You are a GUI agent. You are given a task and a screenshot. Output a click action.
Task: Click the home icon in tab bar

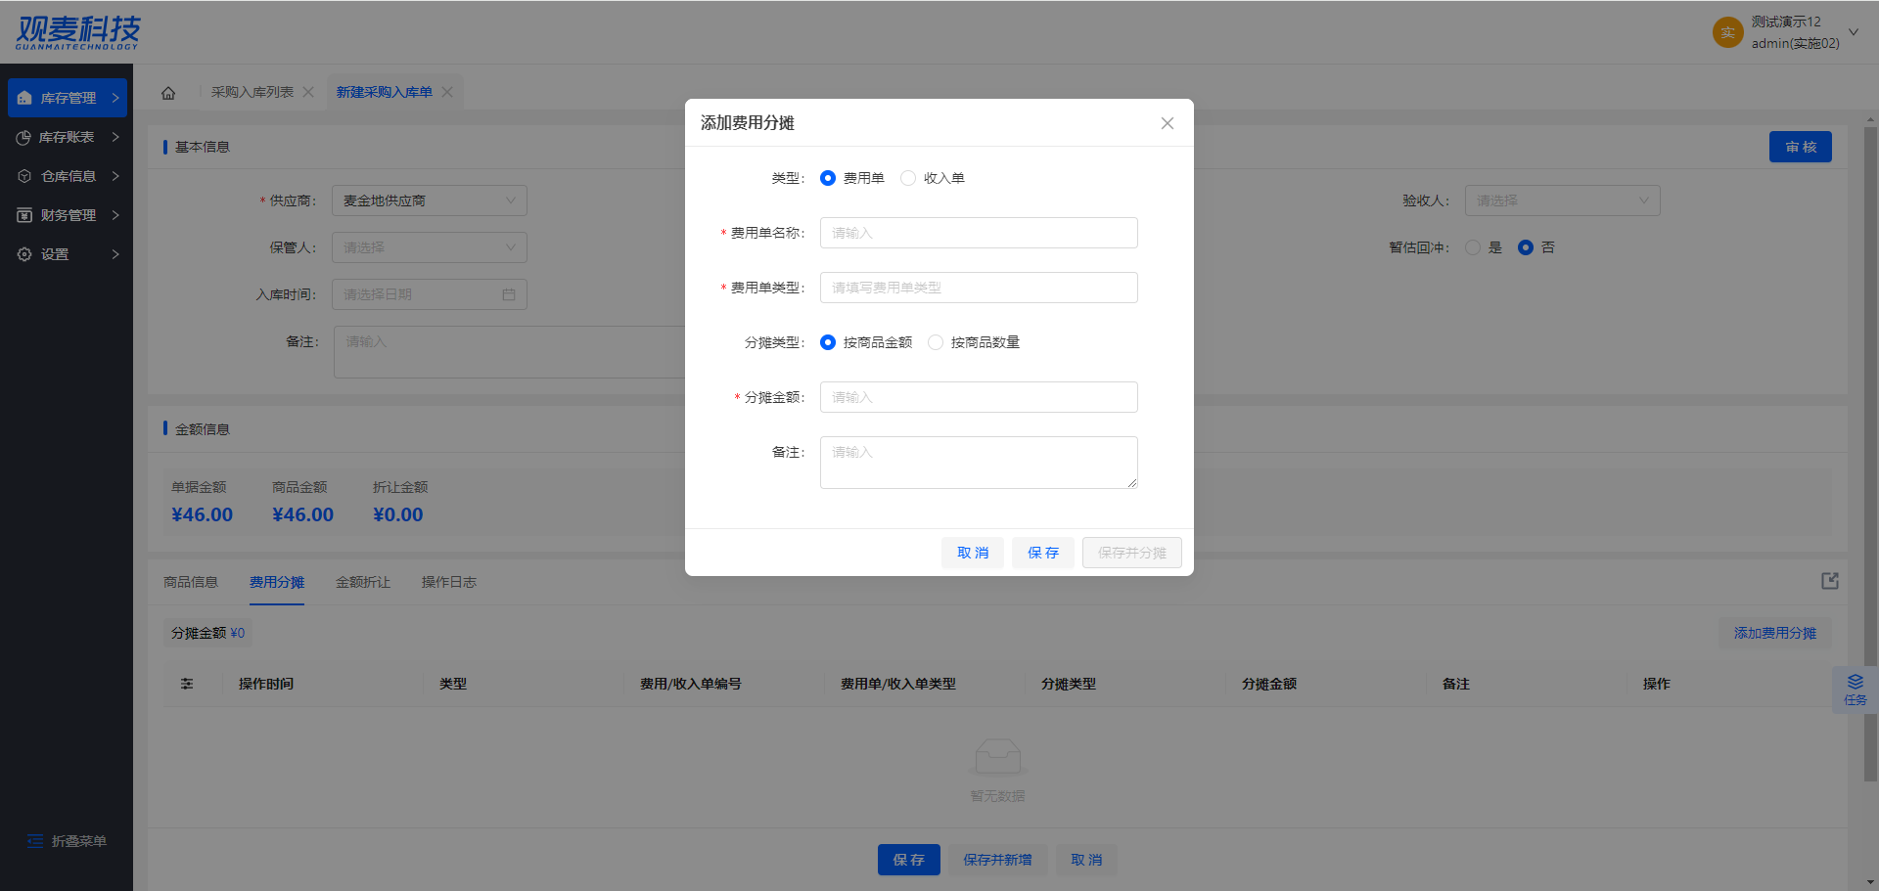click(168, 93)
